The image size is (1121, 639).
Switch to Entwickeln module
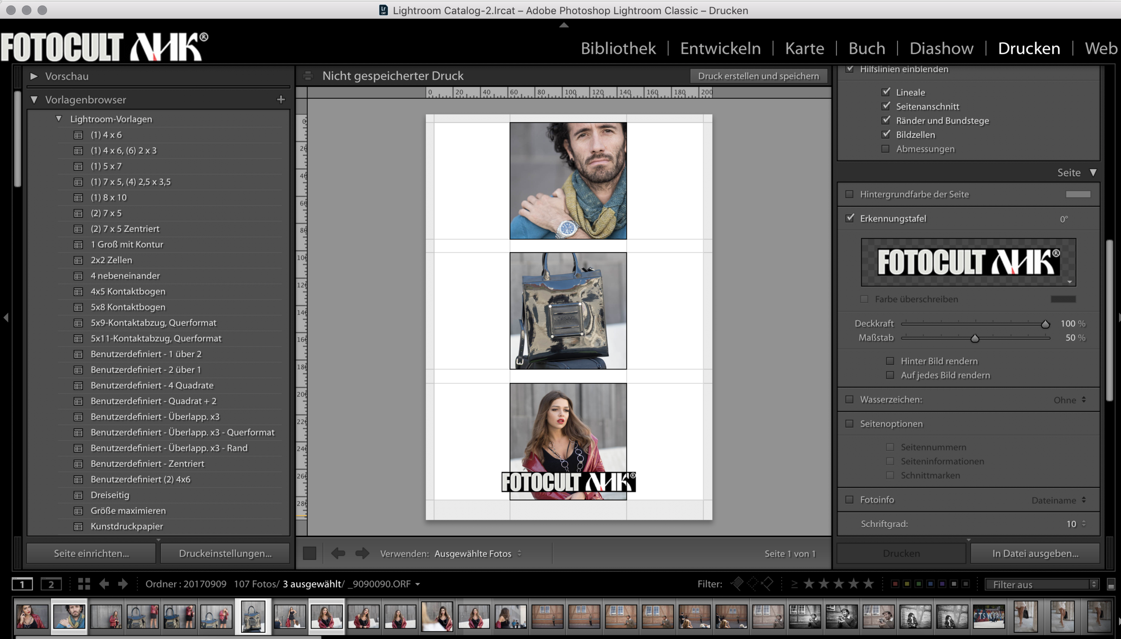720,48
